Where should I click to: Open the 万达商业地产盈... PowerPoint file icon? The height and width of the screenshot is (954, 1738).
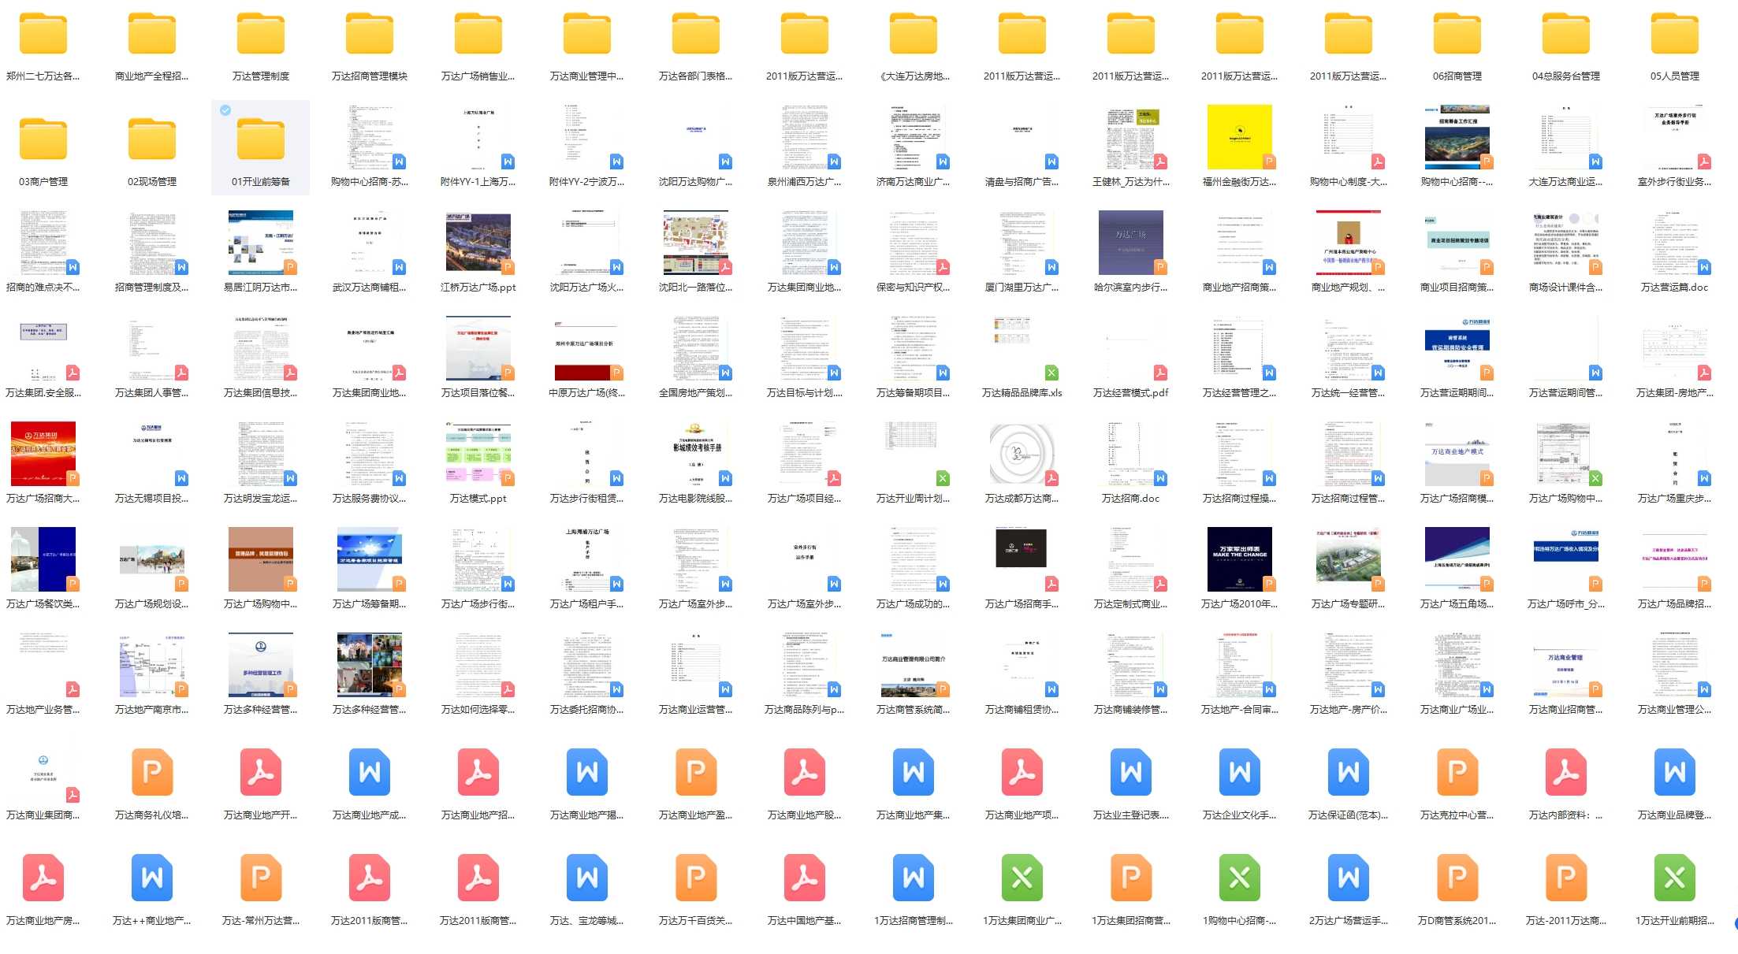click(696, 773)
